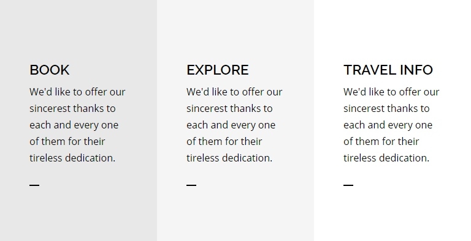Viewport: 471px width, 241px height.
Task: Select the paragraph under TRAVEL INFO heading
Action: [391, 125]
